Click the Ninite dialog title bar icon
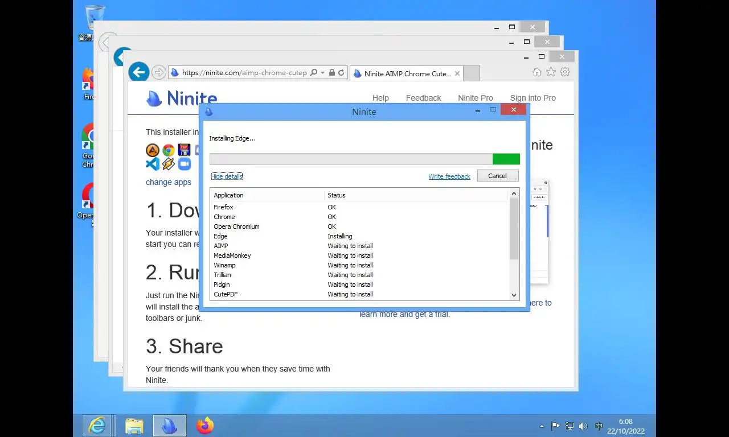The width and height of the screenshot is (729, 437). pyautogui.click(x=208, y=112)
